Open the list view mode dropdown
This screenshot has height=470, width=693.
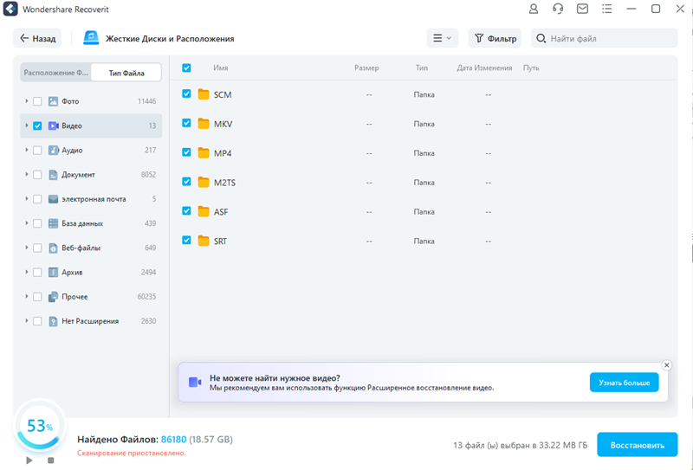442,38
